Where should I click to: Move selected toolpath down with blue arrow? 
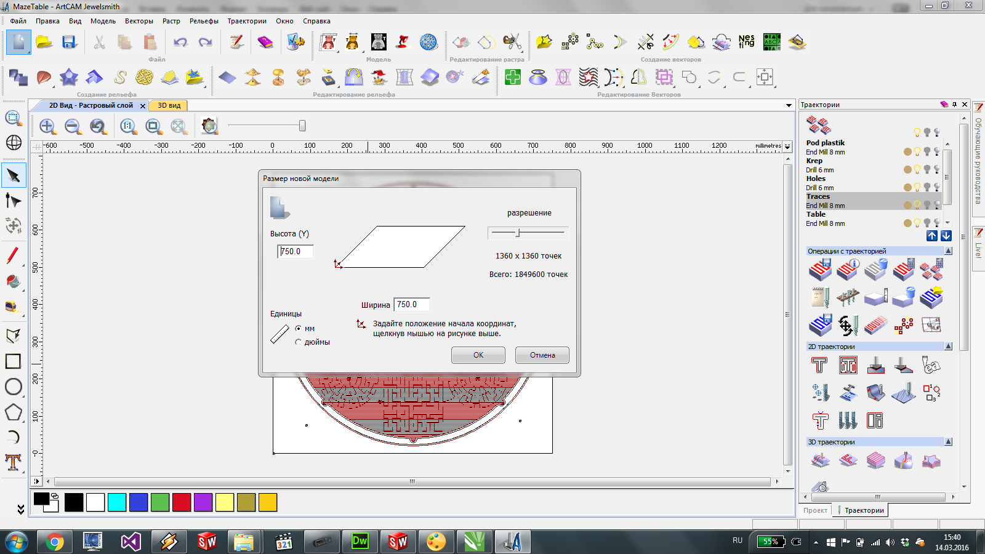pos(946,236)
